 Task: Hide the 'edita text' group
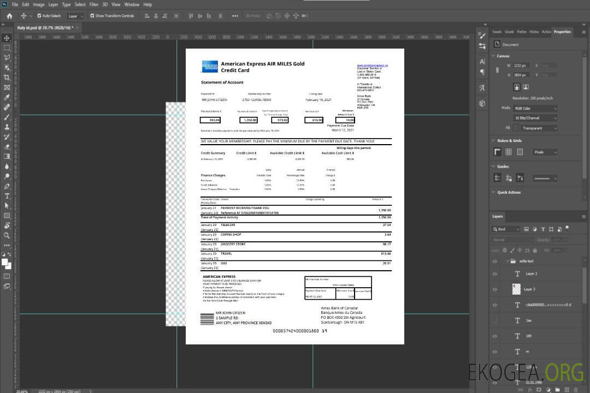click(x=495, y=261)
